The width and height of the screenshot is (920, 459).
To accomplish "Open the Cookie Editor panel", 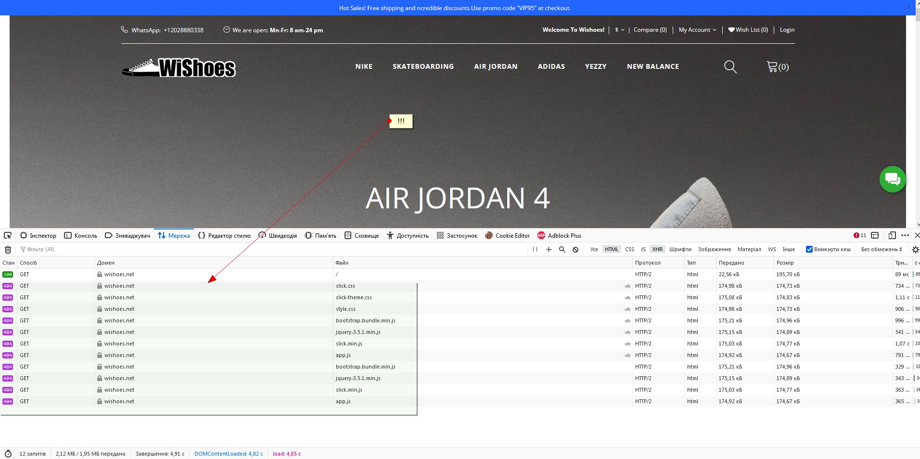I will point(508,235).
